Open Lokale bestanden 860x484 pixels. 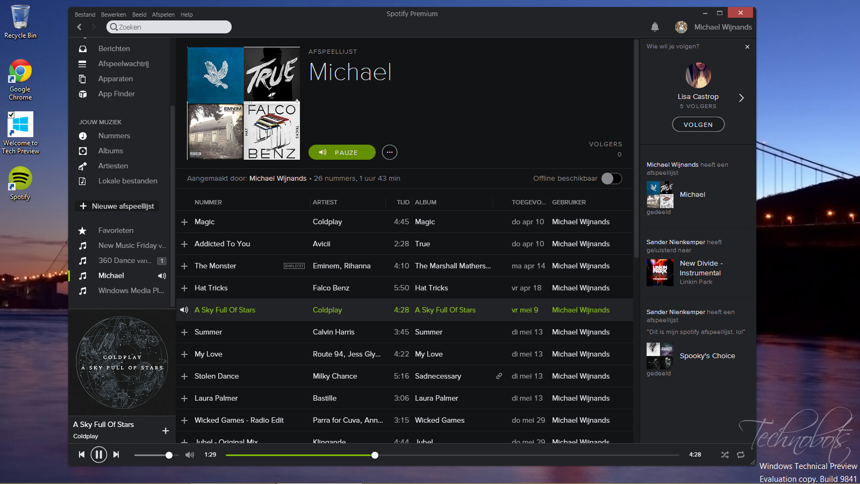coord(127,181)
